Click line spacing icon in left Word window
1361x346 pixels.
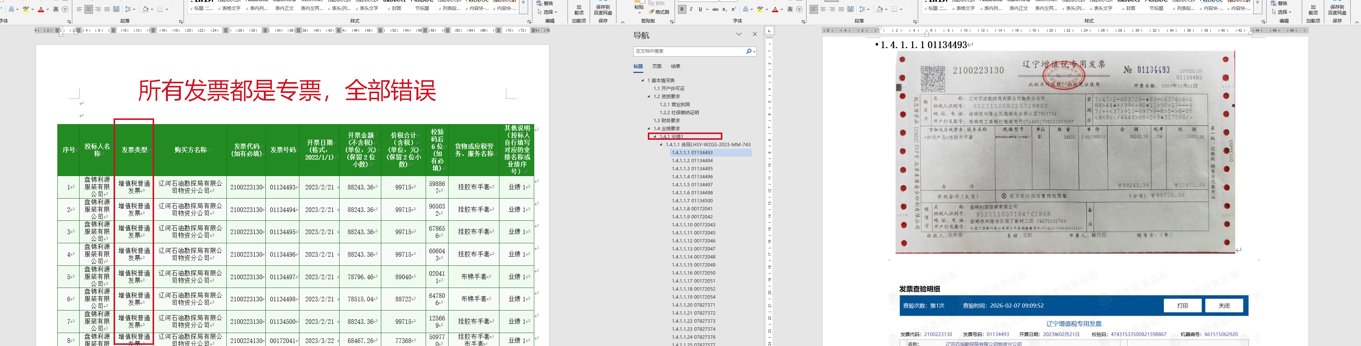tap(128, 10)
